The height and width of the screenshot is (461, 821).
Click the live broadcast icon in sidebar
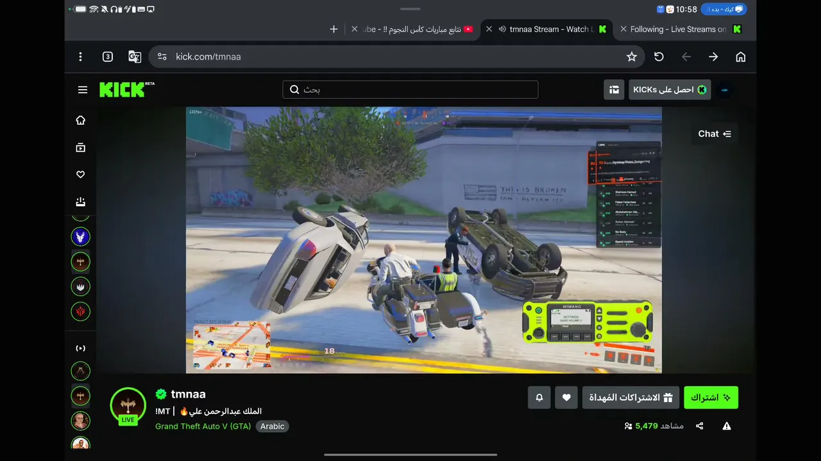(81, 348)
